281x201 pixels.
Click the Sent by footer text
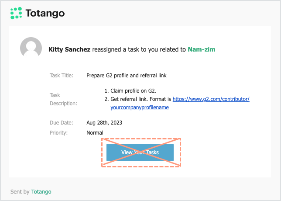(x=20, y=192)
